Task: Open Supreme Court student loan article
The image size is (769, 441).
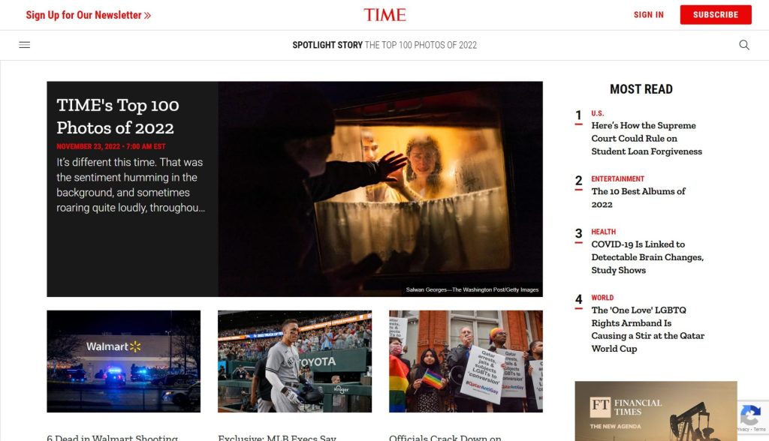Action: point(647,138)
